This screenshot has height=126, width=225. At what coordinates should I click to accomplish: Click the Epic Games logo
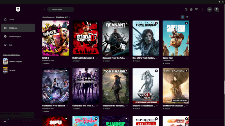coord(18,9)
